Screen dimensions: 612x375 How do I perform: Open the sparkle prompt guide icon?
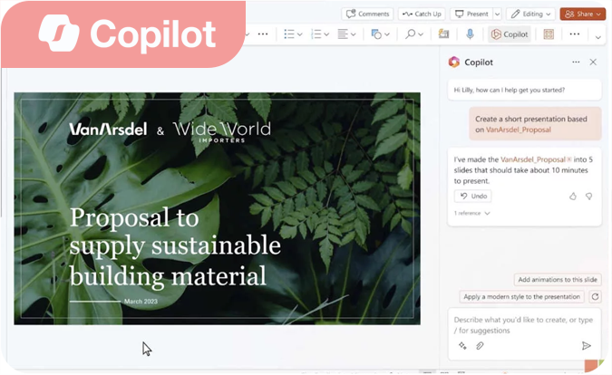click(x=462, y=345)
